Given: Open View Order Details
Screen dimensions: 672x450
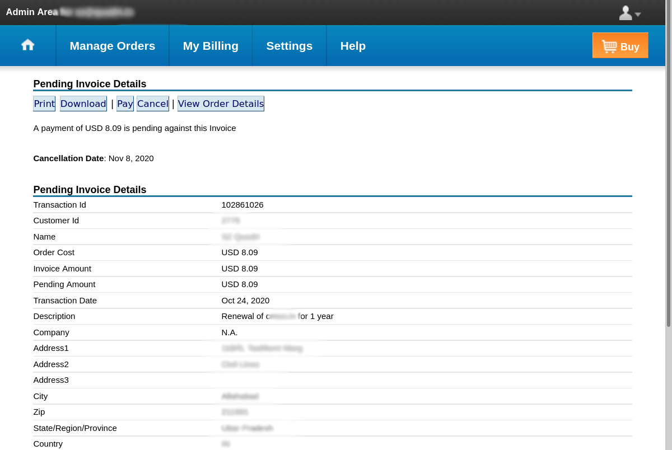Looking at the screenshot, I should pyautogui.click(x=221, y=104).
